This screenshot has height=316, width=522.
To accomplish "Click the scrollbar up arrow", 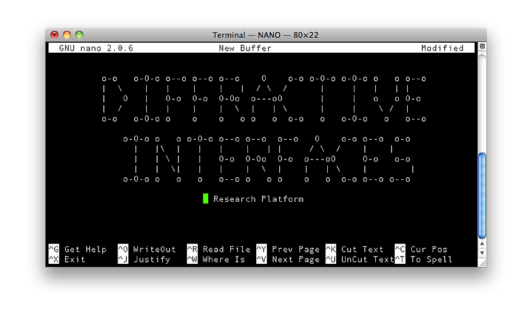I will tap(482, 244).
